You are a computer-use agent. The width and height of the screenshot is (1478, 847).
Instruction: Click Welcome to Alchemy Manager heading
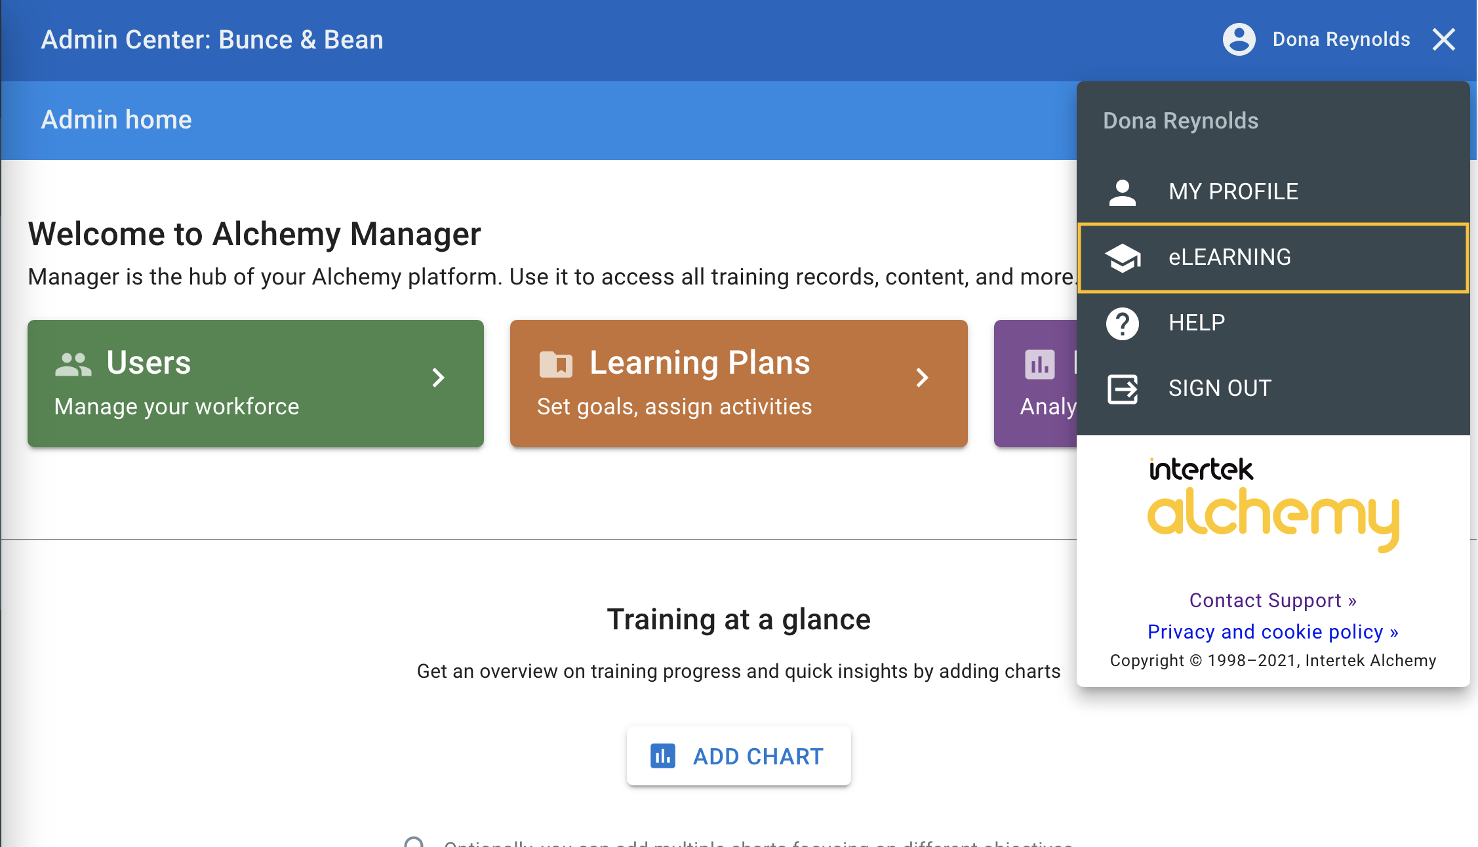(x=254, y=234)
